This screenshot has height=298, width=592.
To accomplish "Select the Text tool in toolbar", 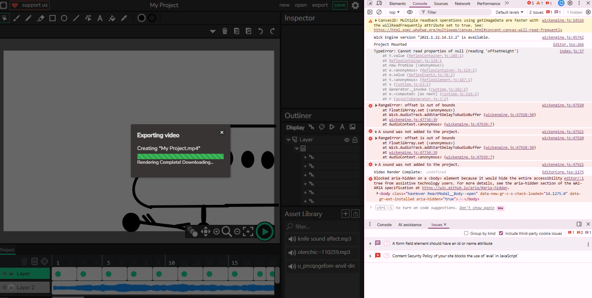I will 100,18.
